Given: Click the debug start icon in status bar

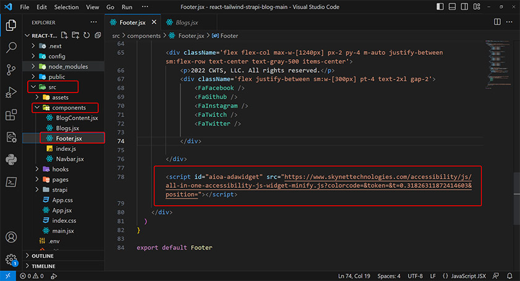Looking at the screenshot, I should 54,275.
